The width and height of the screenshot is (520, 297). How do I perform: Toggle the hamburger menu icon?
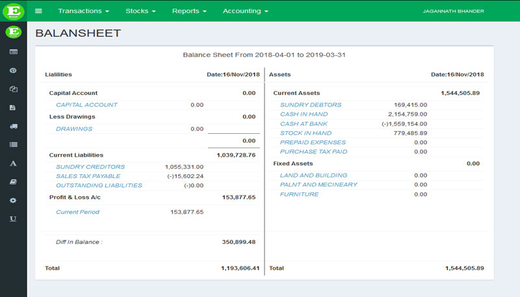coord(38,11)
